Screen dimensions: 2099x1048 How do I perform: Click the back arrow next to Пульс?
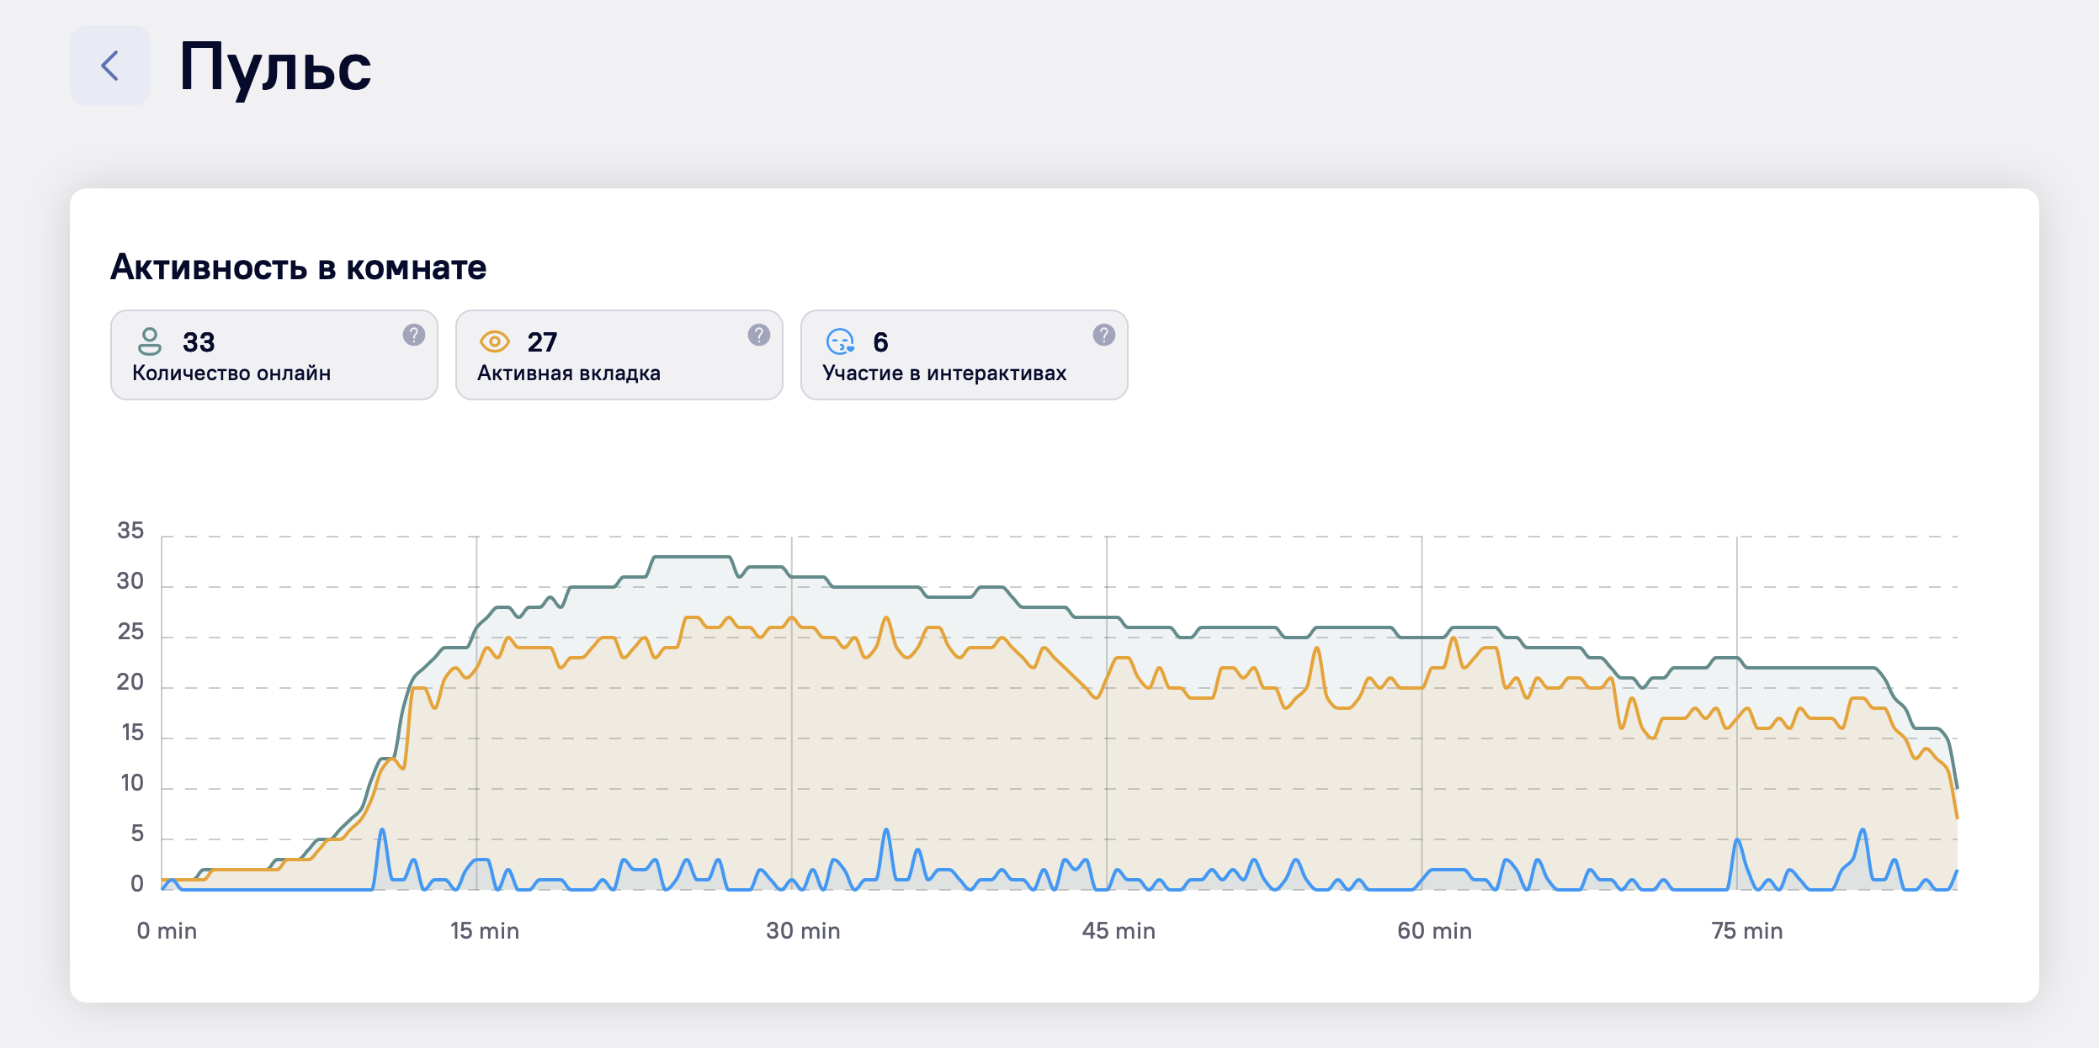click(109, 66)
